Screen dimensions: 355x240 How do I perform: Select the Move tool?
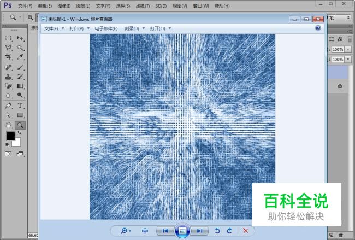coord(20,38)
